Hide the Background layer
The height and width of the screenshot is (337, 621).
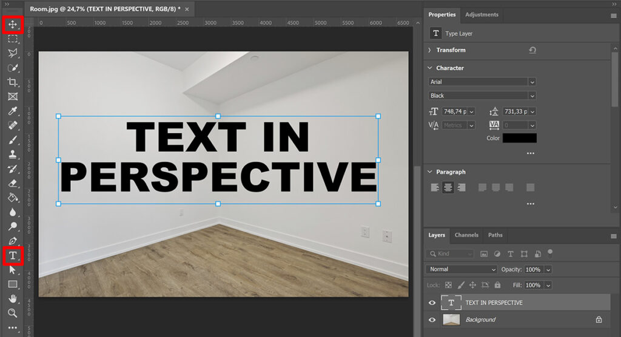click(x=432, y=319)
